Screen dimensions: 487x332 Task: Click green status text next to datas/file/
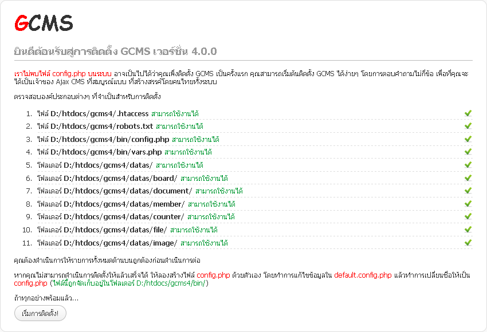[194, 230]
